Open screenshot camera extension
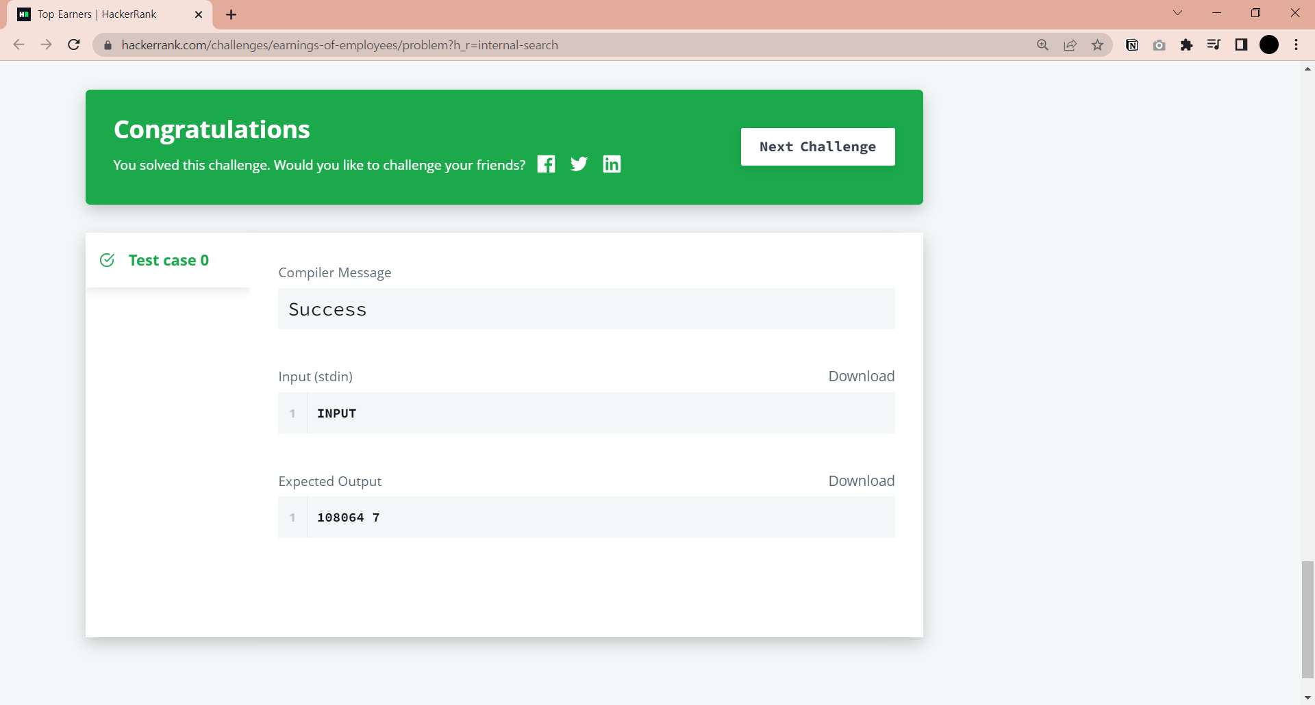The image size is (1315, 705). (x=1159, y=45)
